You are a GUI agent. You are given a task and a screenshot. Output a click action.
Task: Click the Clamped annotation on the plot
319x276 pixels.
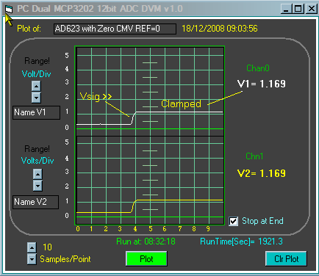click(181, 103)
